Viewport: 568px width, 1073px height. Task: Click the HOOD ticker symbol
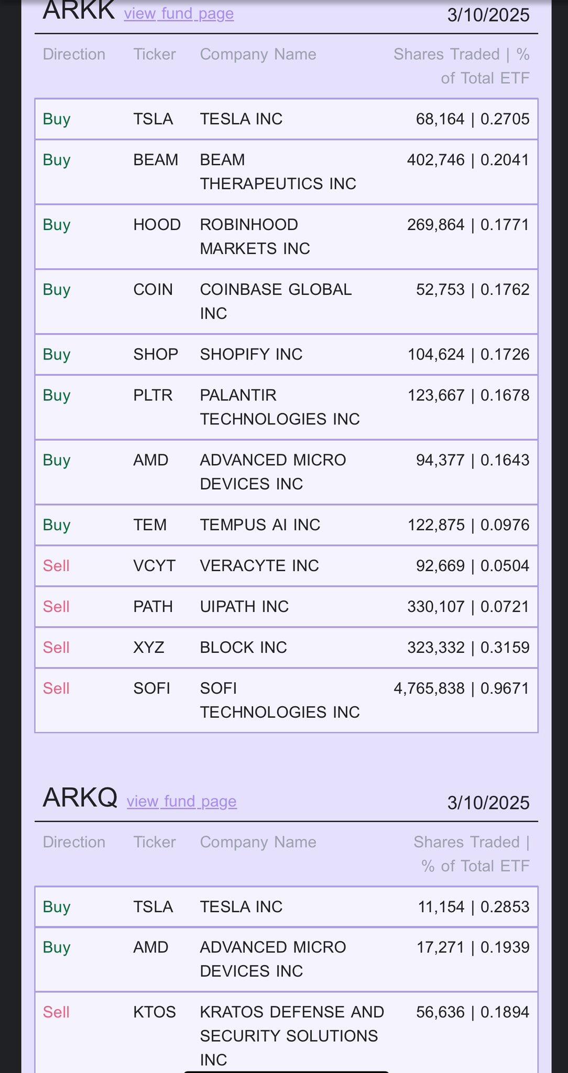(157, 225)
